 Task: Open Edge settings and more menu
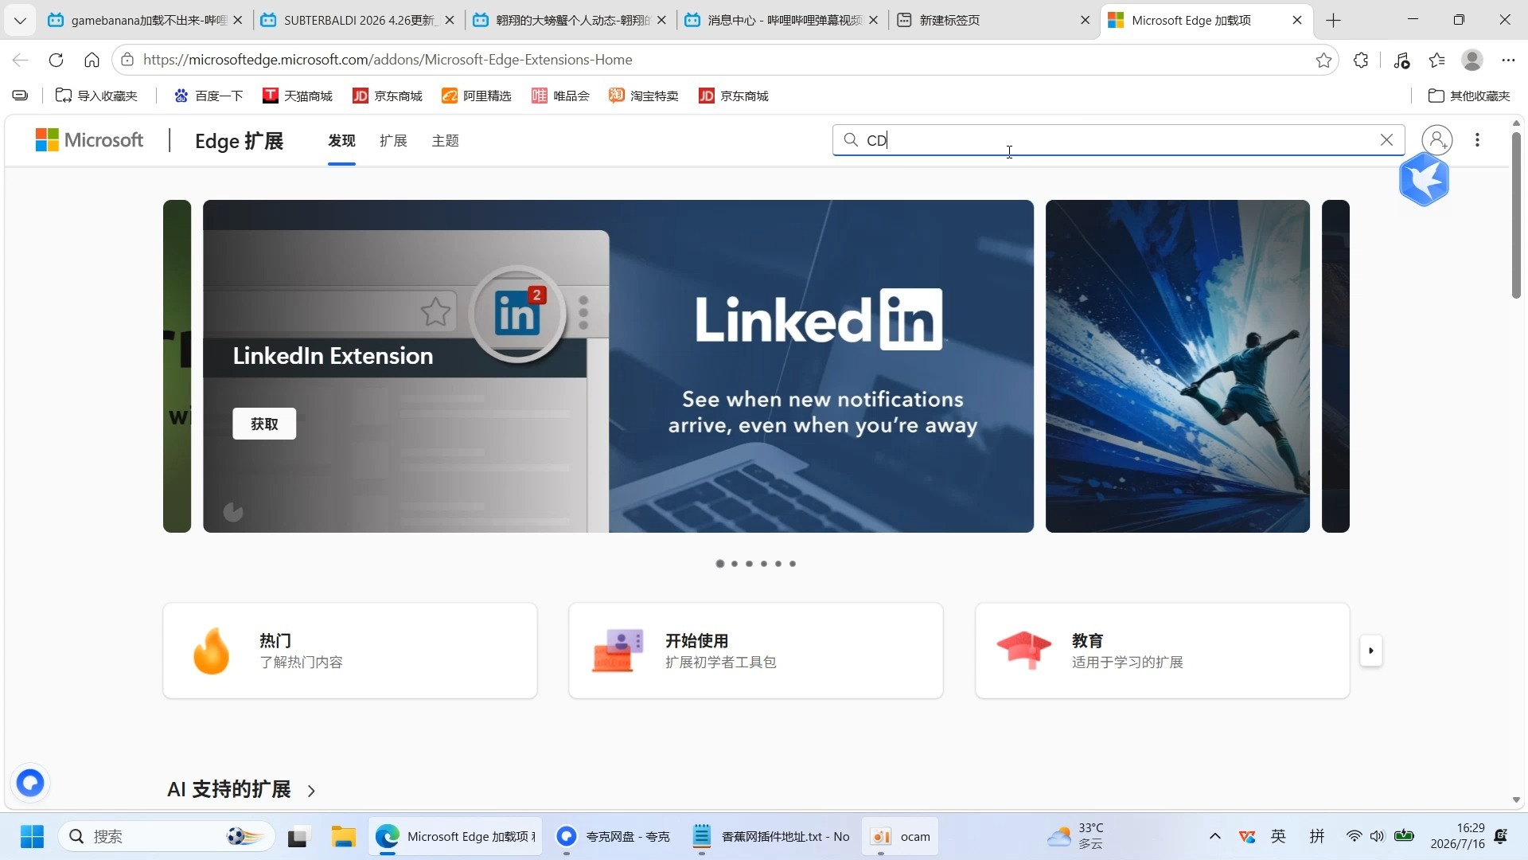(1508, 60)
